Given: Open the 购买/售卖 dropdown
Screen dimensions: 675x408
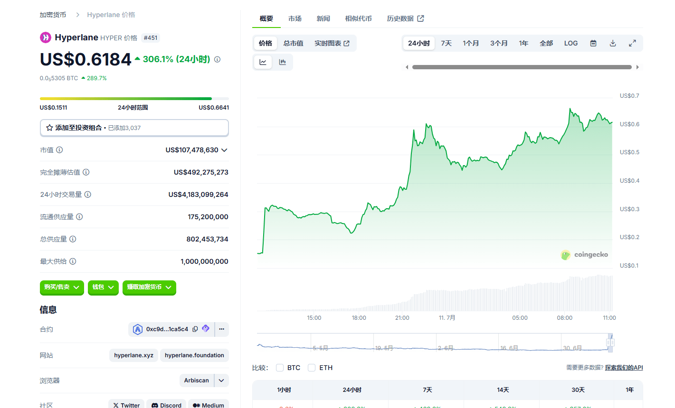Looking at the screenshot, I should tap(62, 287).
